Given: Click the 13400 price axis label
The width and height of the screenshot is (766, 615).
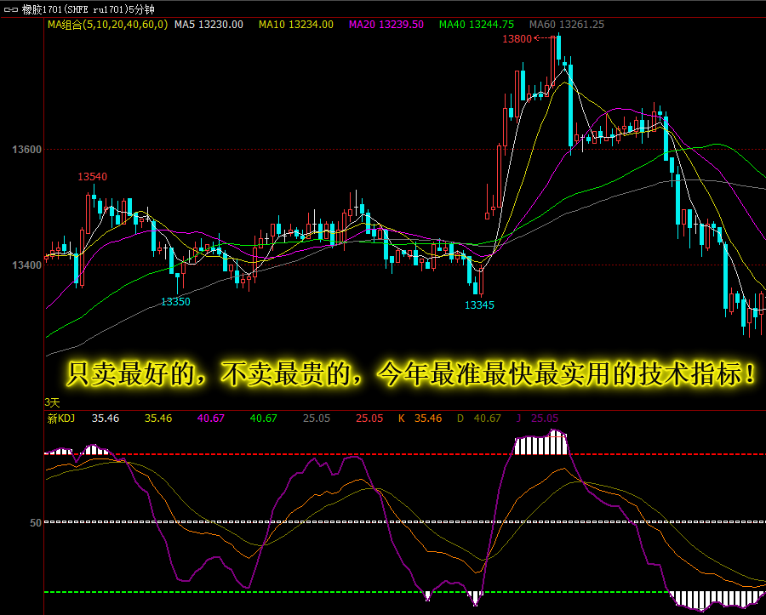Looking at the screenshot, I should click(x=27, y=265).
